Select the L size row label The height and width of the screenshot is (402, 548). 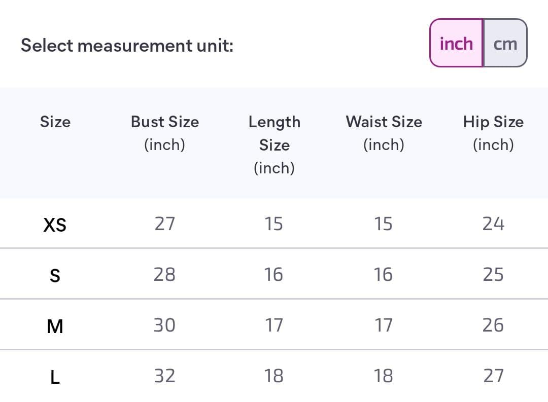coord(55,377)
